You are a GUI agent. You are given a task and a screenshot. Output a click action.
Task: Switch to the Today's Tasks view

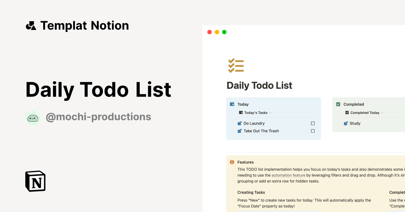click(255, 112)
